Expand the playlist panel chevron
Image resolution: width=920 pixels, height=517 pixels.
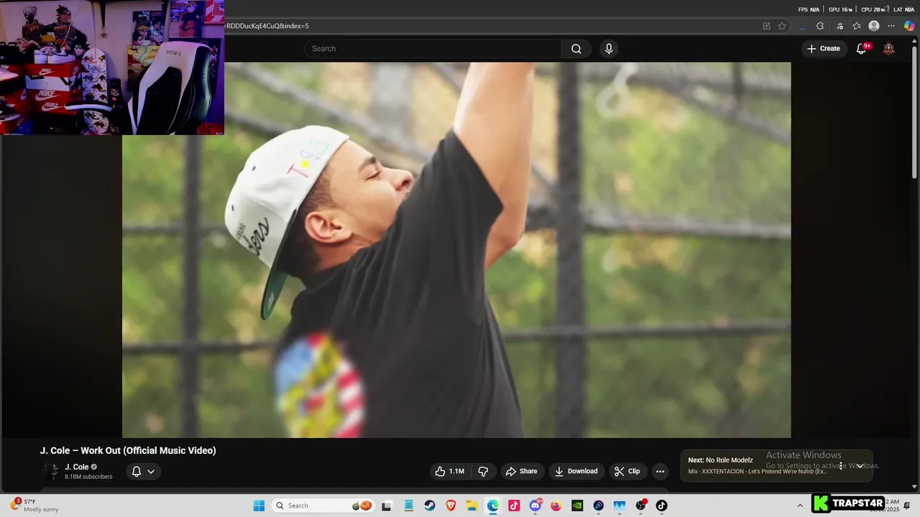pyautogui.click(x=860, y=465)
